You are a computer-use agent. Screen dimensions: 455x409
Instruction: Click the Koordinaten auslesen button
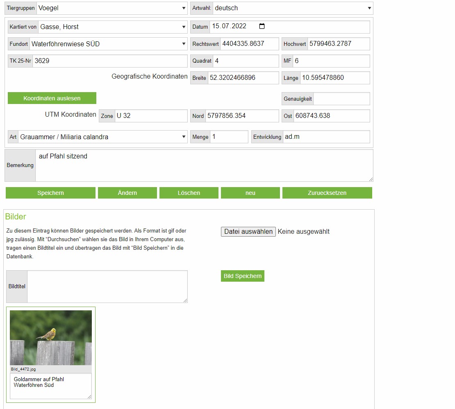(52, 98)
